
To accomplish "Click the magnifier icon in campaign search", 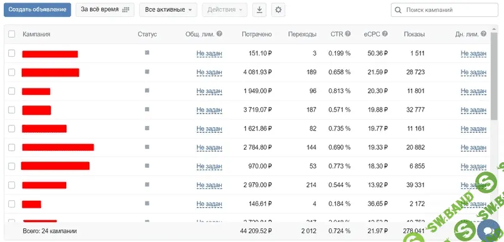I will click(x=398, y=10).
